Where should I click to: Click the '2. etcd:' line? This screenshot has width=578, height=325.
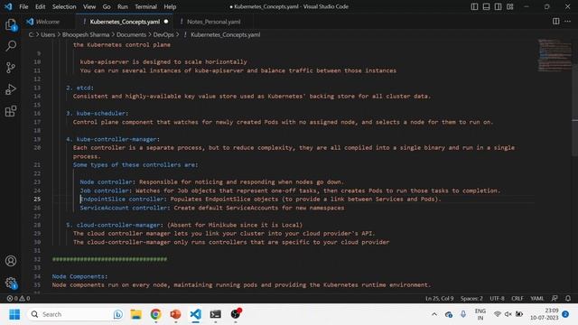pyautogui.click(x=79, y=88)
